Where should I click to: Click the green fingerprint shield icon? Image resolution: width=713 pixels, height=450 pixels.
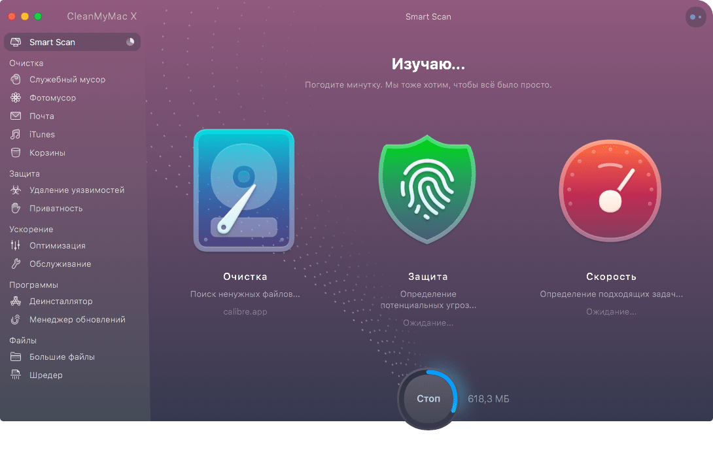[x=427, y=189]
